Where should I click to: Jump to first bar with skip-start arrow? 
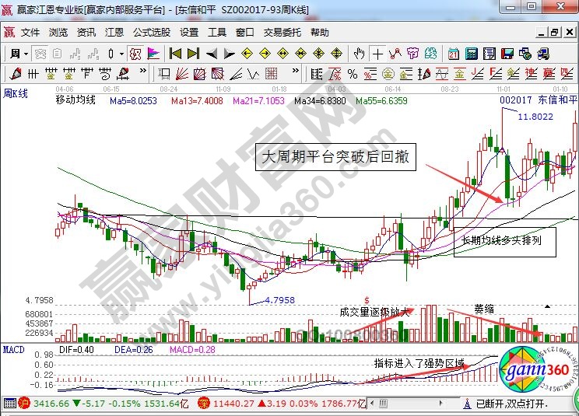coord(175,54)
